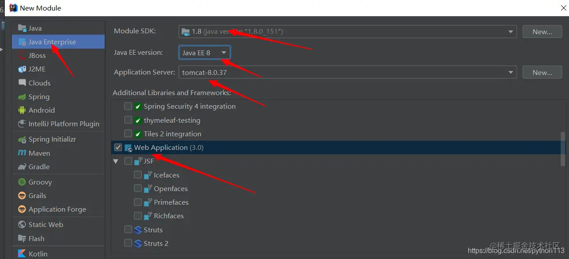Click the Icefaces framework icon
The width and height of the screenshot is (569, 259).
click(148, 175)
